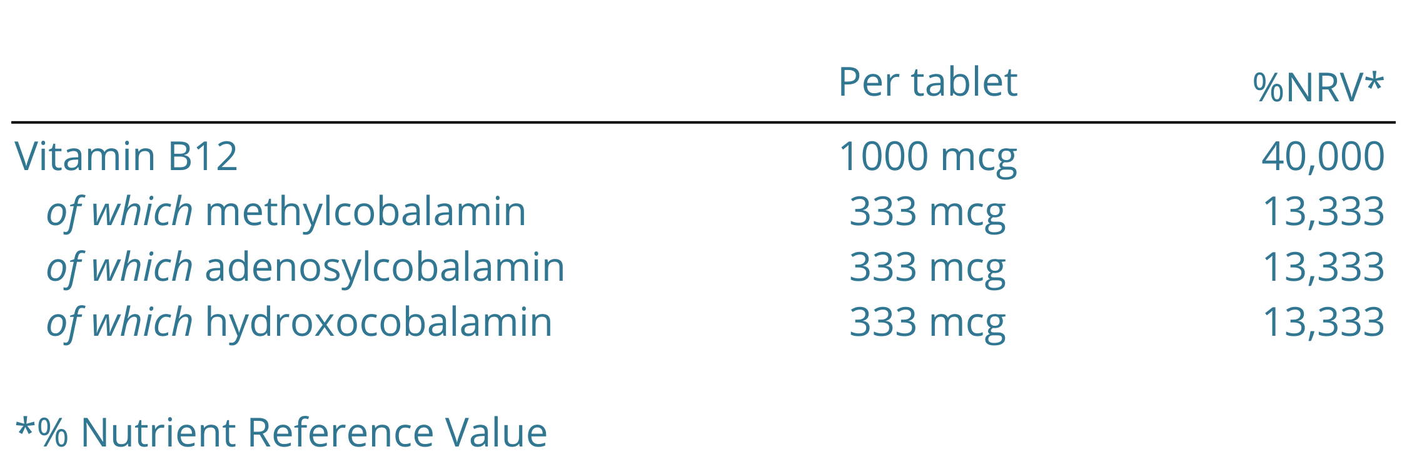Click the Per tablet column header

click(928, 83)
